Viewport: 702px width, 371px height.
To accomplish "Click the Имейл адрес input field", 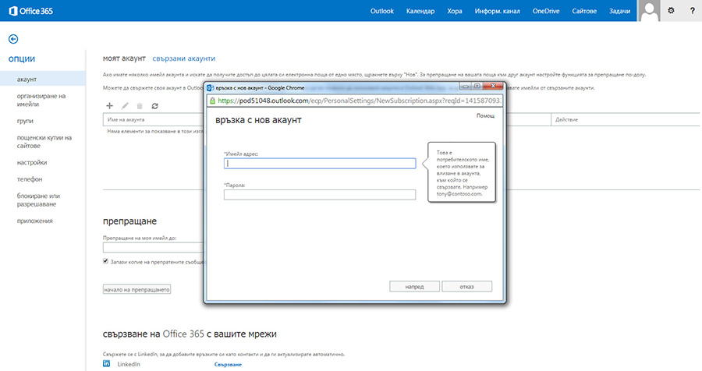I will [x=320, y=164].
